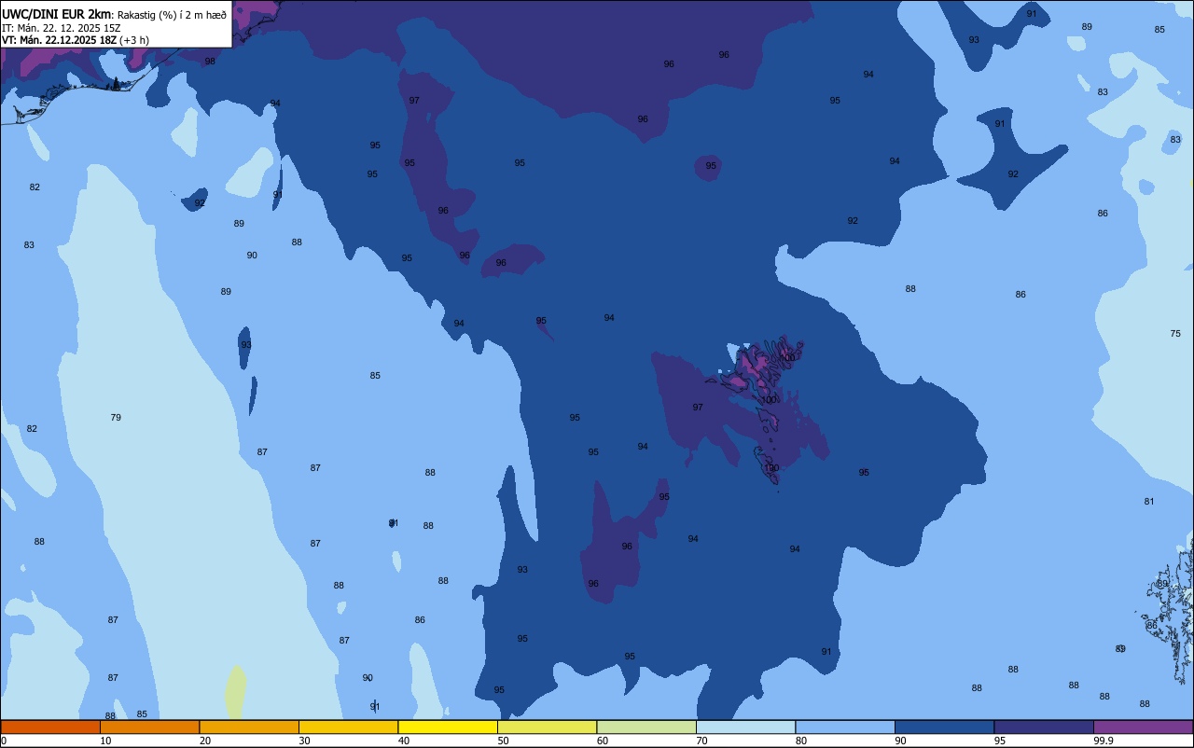Click the '50' label on the color scale
1194x748 pixels.
(x=503, y=741)
